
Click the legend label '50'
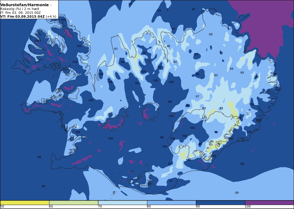click(x=2, y=207)
